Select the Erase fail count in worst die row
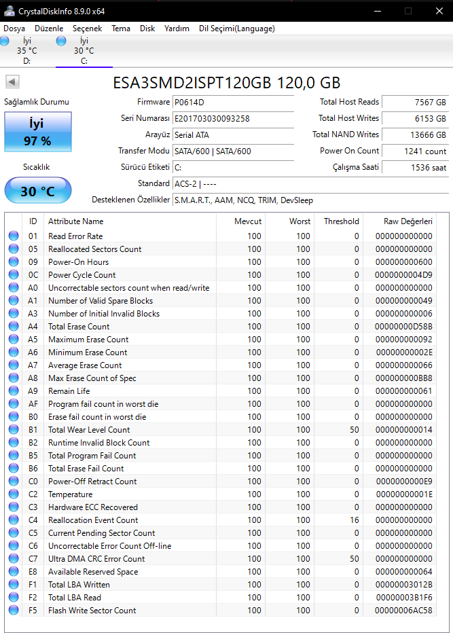 [221, 416]
